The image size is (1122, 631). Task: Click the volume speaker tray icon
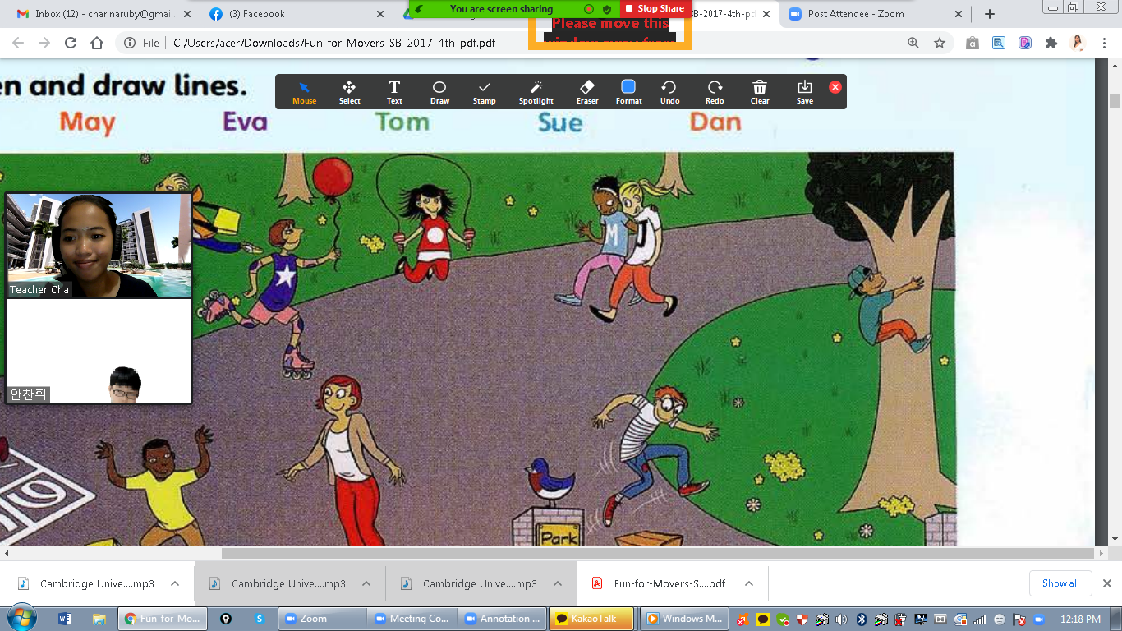coord(841,619)
